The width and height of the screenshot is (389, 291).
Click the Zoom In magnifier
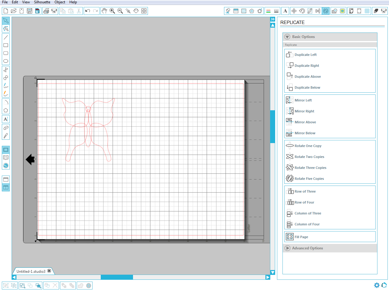click(112, 11)
